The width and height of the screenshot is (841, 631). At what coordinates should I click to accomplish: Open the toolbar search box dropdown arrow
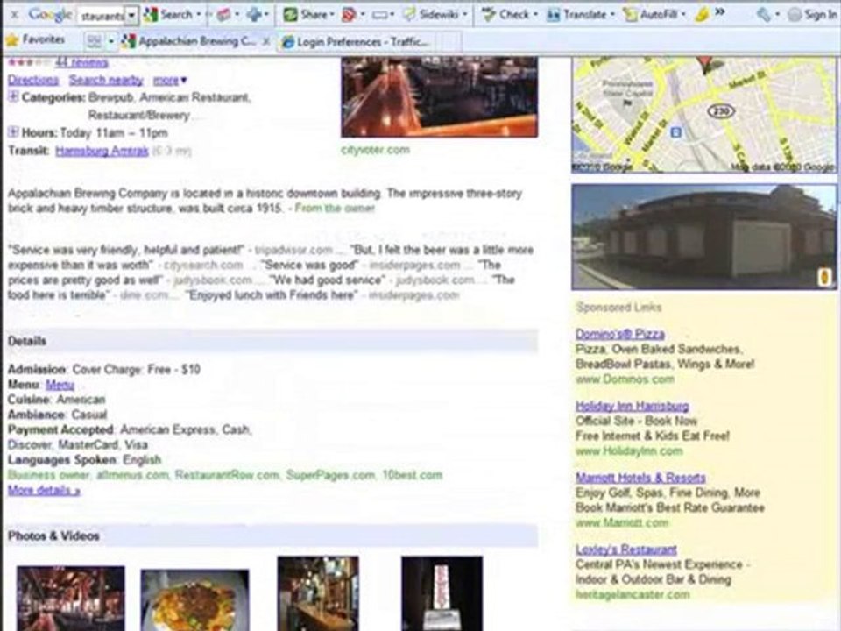(x=132, y=16)
